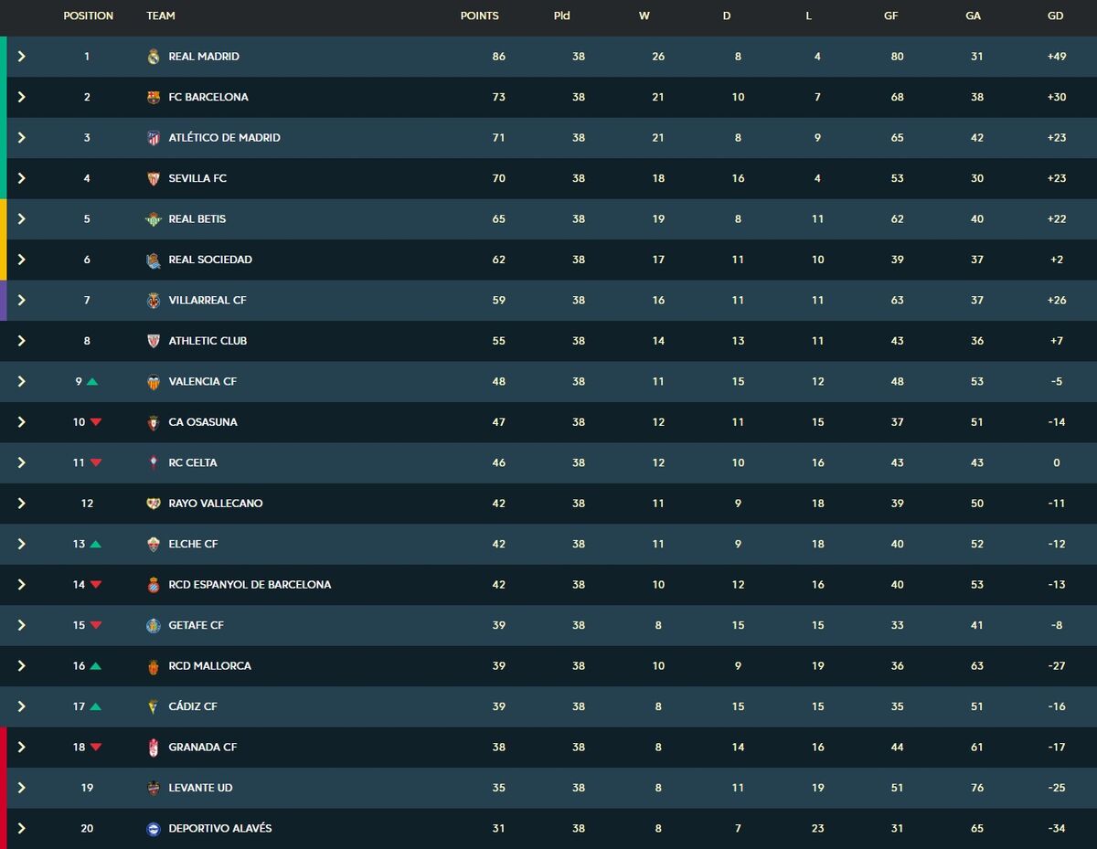The image size is (1097, 849).
Task: Click the green up arrow beside position 9
Action: [x=92, y=382]
